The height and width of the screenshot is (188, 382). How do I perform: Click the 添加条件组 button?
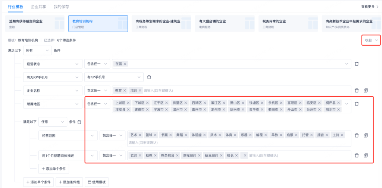[x=69, y=182]
